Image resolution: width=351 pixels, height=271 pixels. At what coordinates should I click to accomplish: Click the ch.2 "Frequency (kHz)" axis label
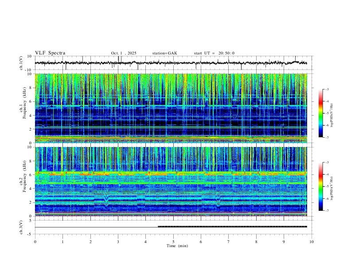(24, 176)
